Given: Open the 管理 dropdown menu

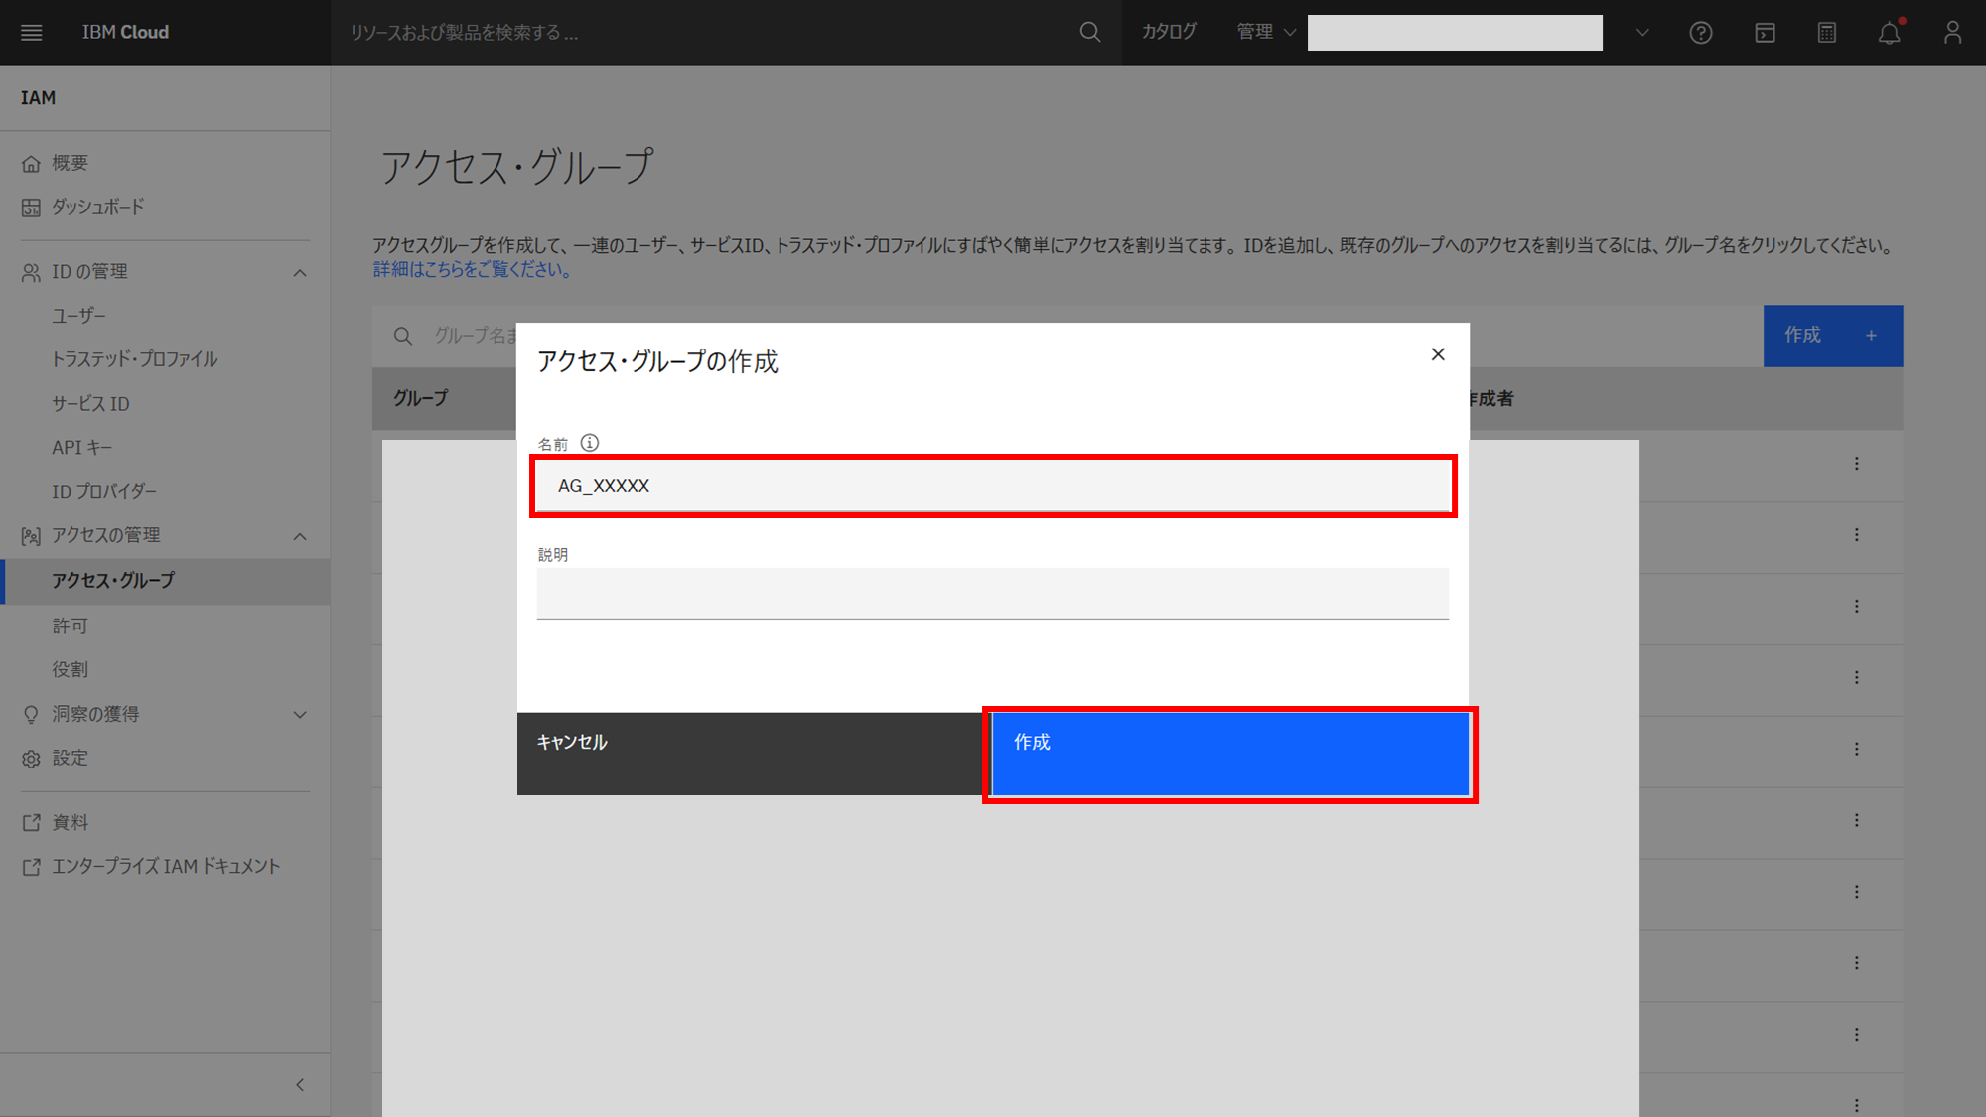Looking at the screenshot, I should click(1266, 32).
